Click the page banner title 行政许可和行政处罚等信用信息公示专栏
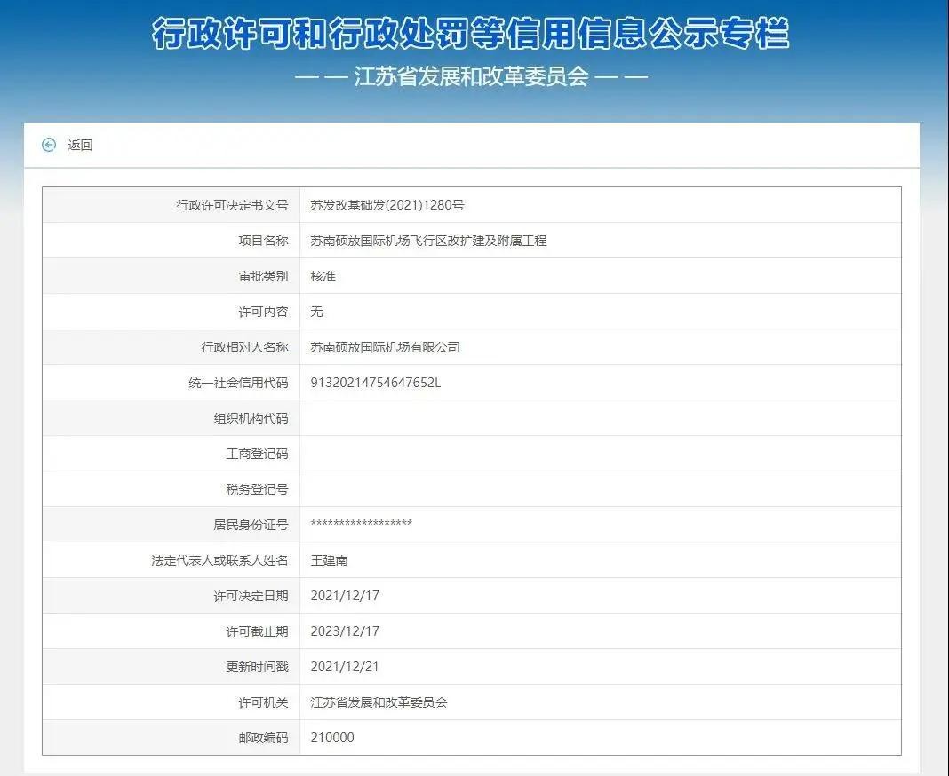Viewport: 949px width, 776px height. [471, 34]
